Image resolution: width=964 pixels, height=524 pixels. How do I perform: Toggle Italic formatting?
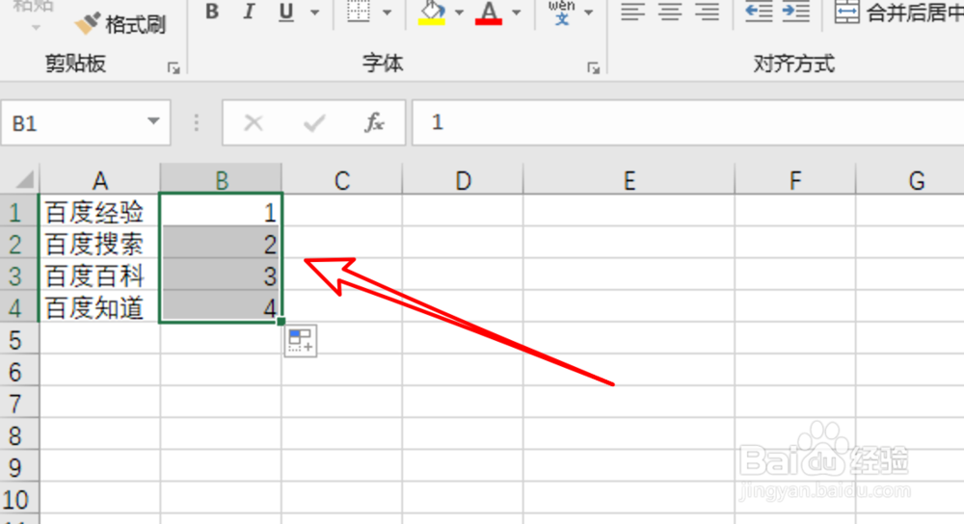[249, 11]
